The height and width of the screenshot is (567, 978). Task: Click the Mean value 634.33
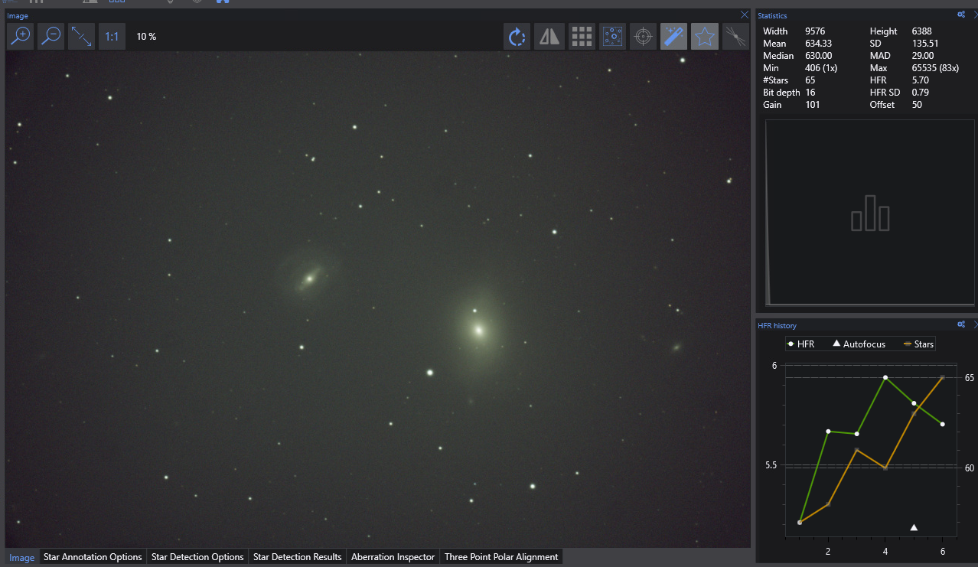818,44
